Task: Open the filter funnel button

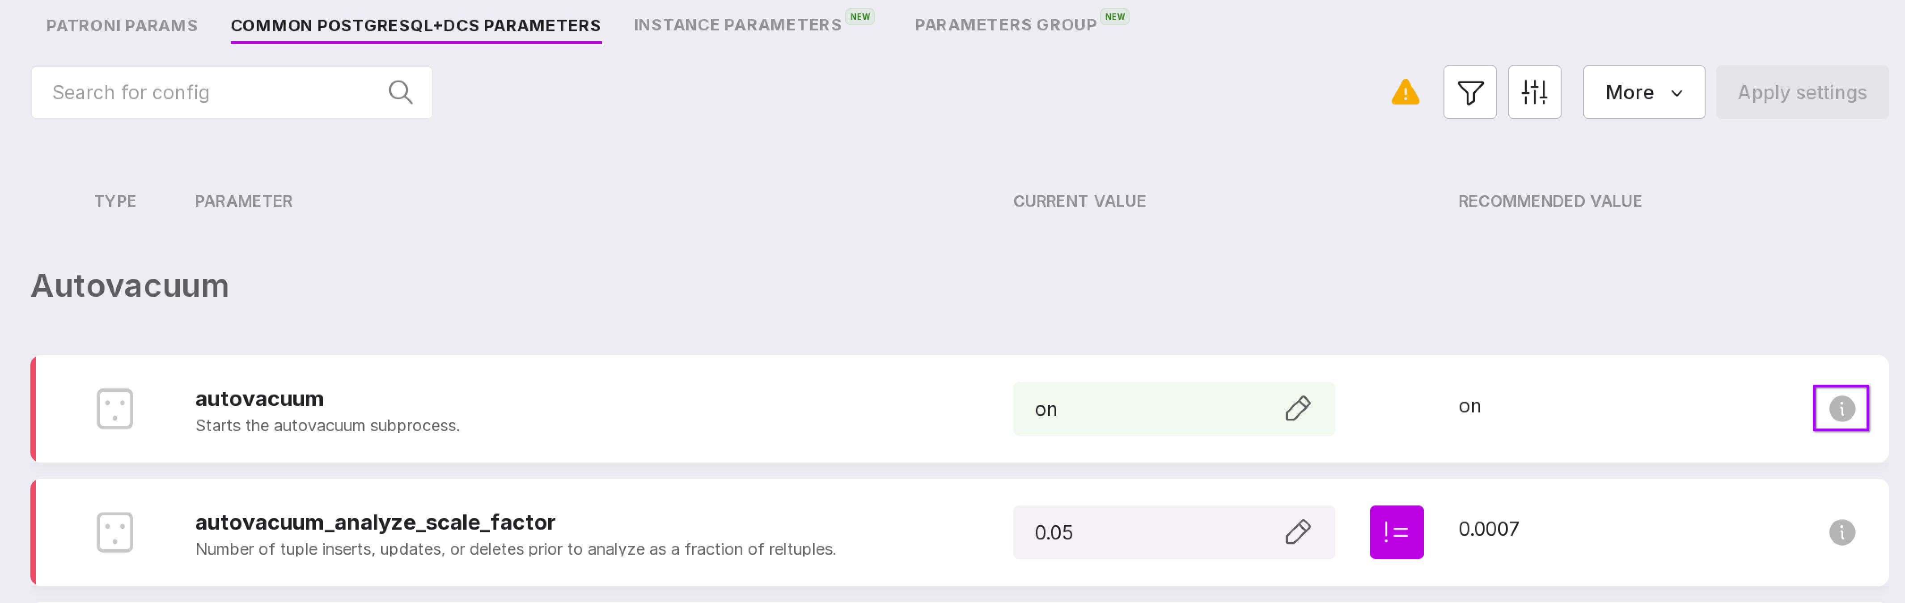Action: [x=1469, y=93]
